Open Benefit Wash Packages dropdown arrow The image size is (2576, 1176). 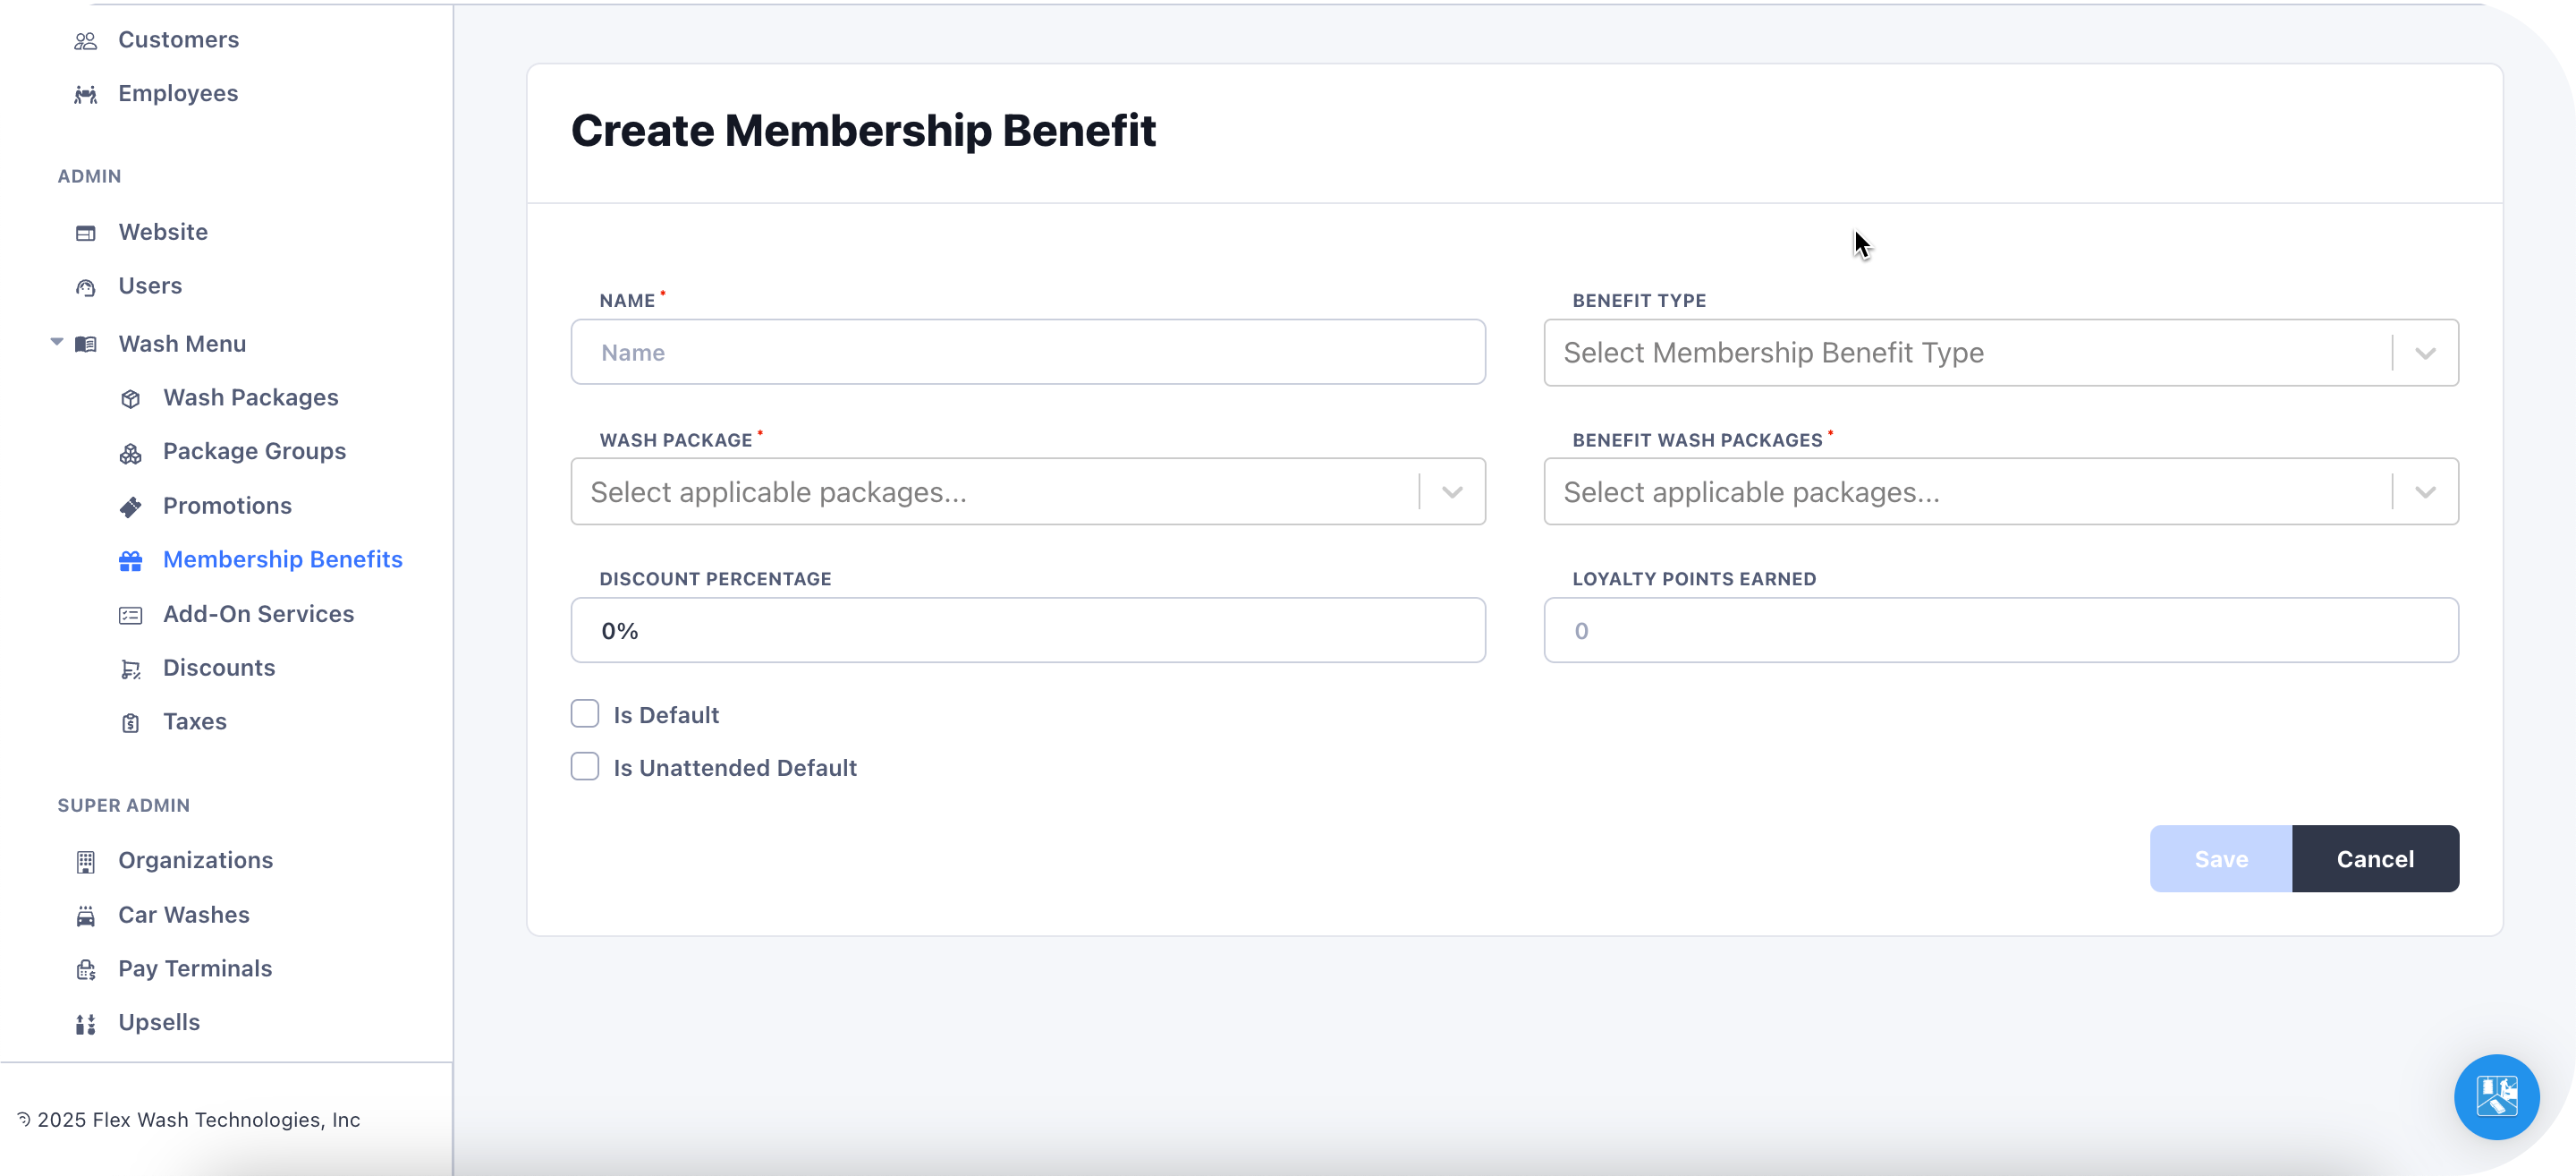[2424, 492]
